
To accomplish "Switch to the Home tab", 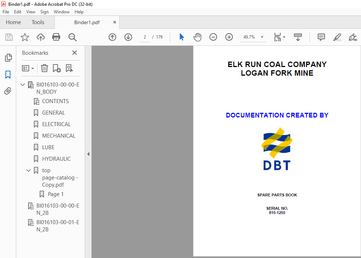I will coord(13,22).
